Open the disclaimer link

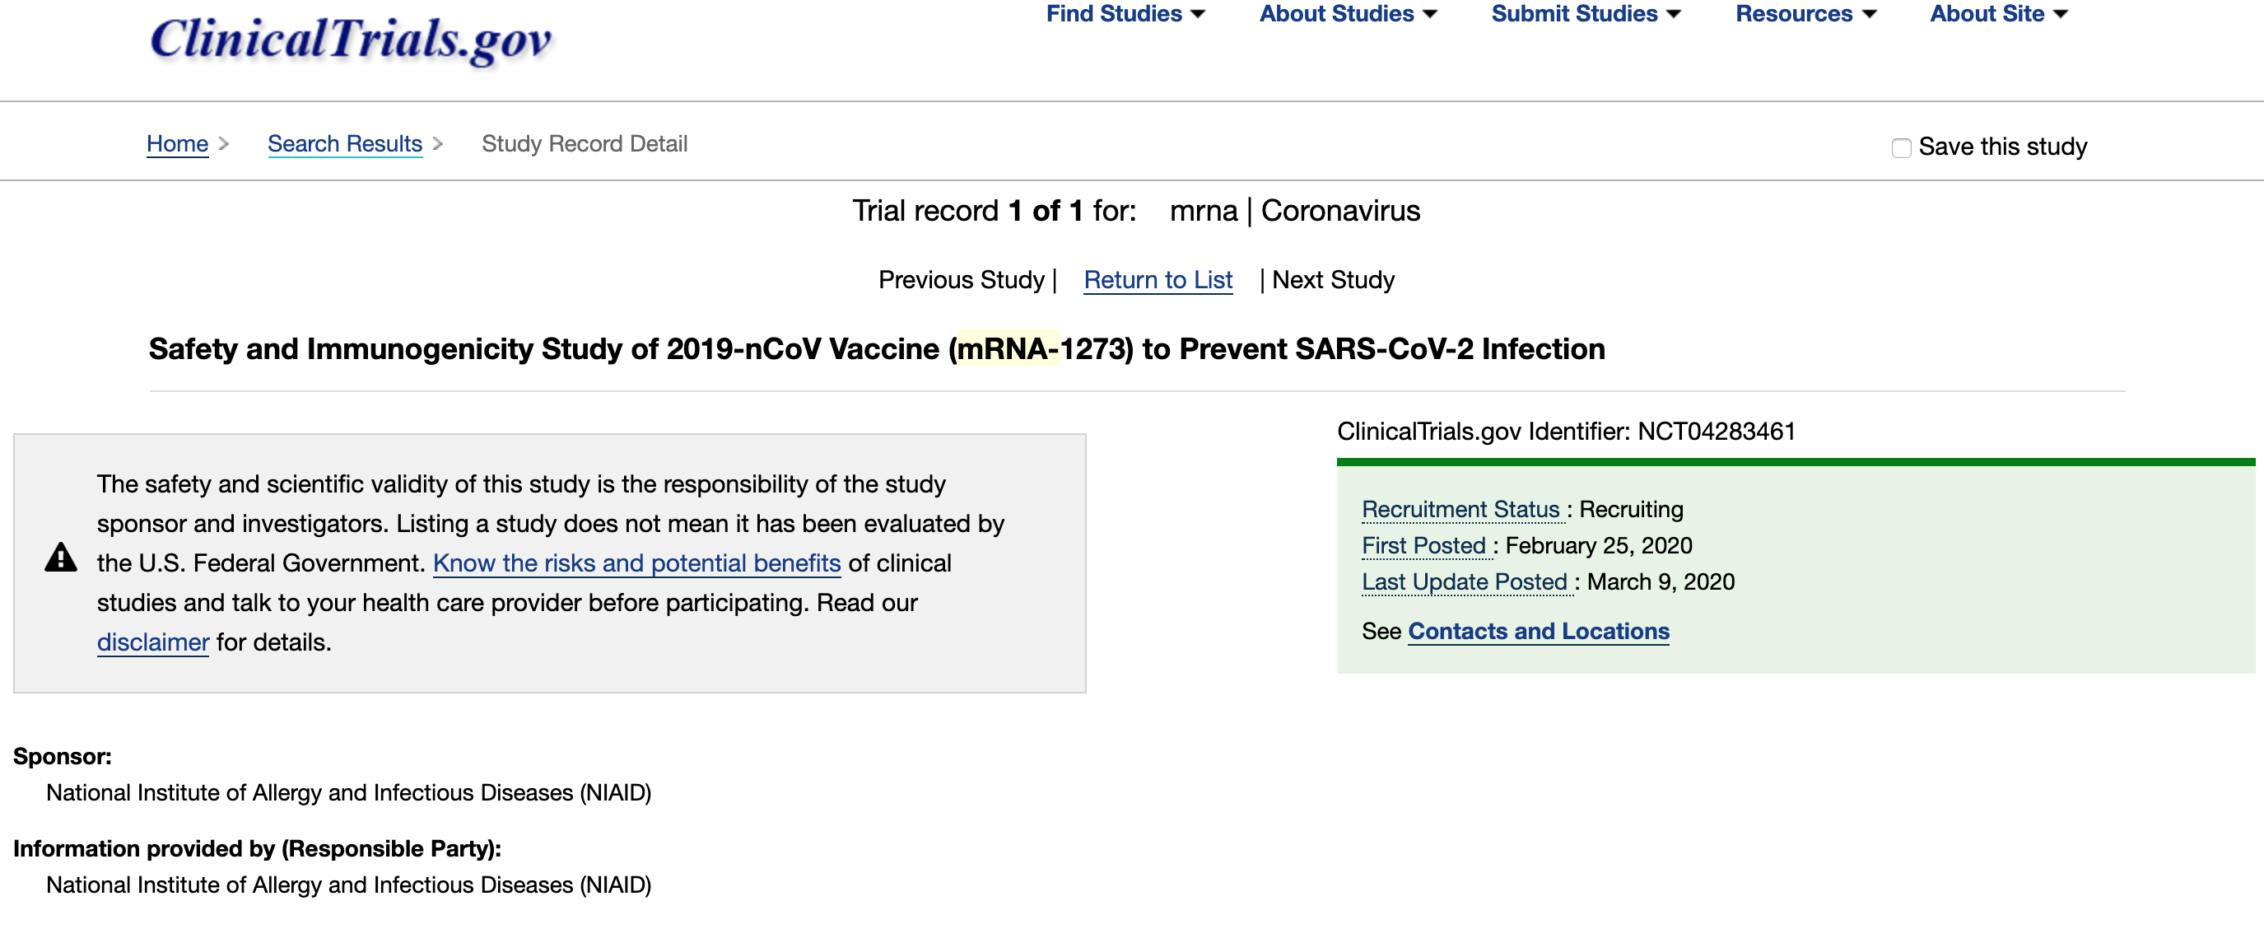pos(153,642)
